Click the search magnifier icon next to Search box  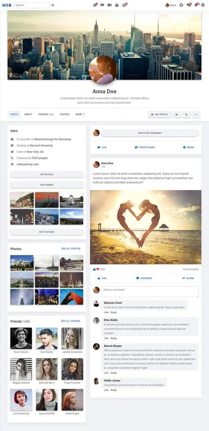(x=53, y=5)
